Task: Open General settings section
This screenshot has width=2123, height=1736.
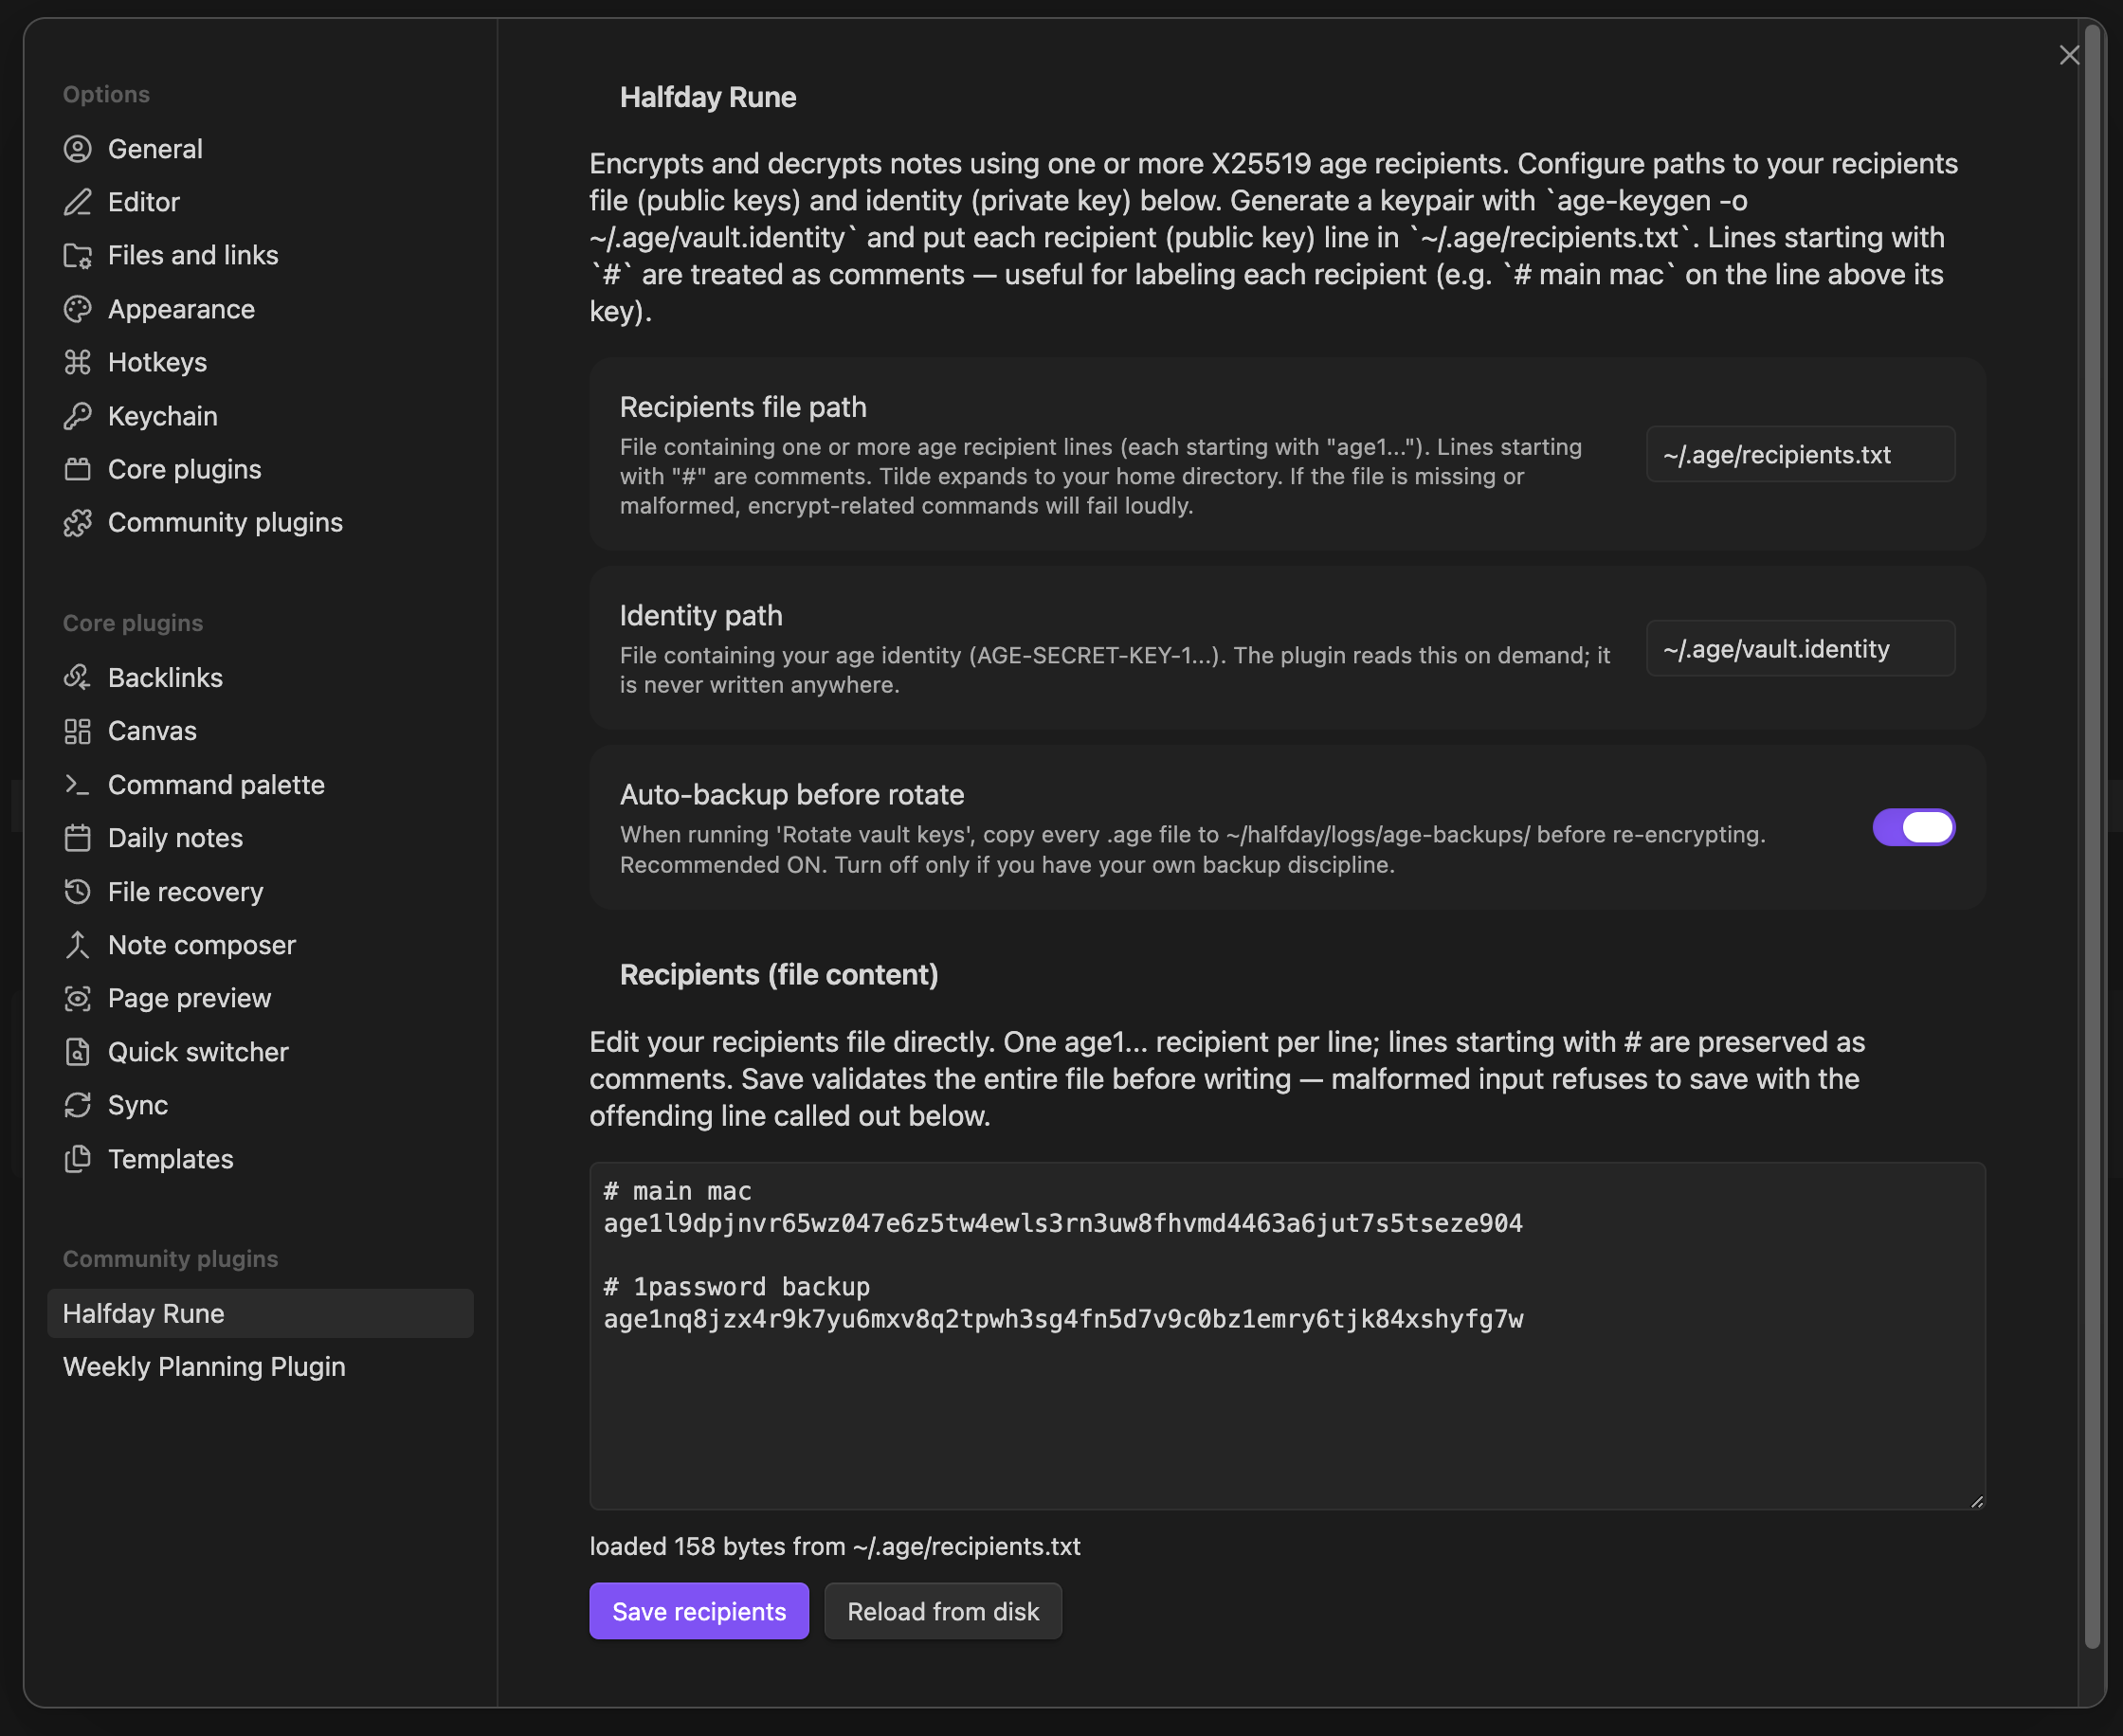Action: (x=260, y=149)
